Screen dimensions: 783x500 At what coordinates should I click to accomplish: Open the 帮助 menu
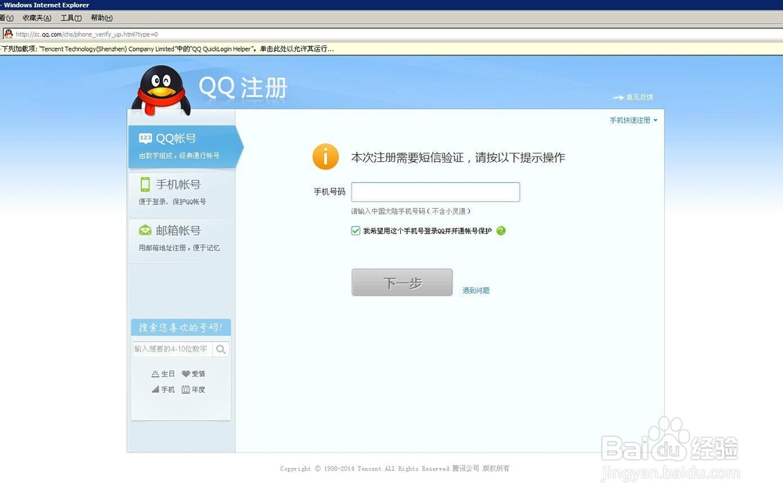[x=101, y=18]
